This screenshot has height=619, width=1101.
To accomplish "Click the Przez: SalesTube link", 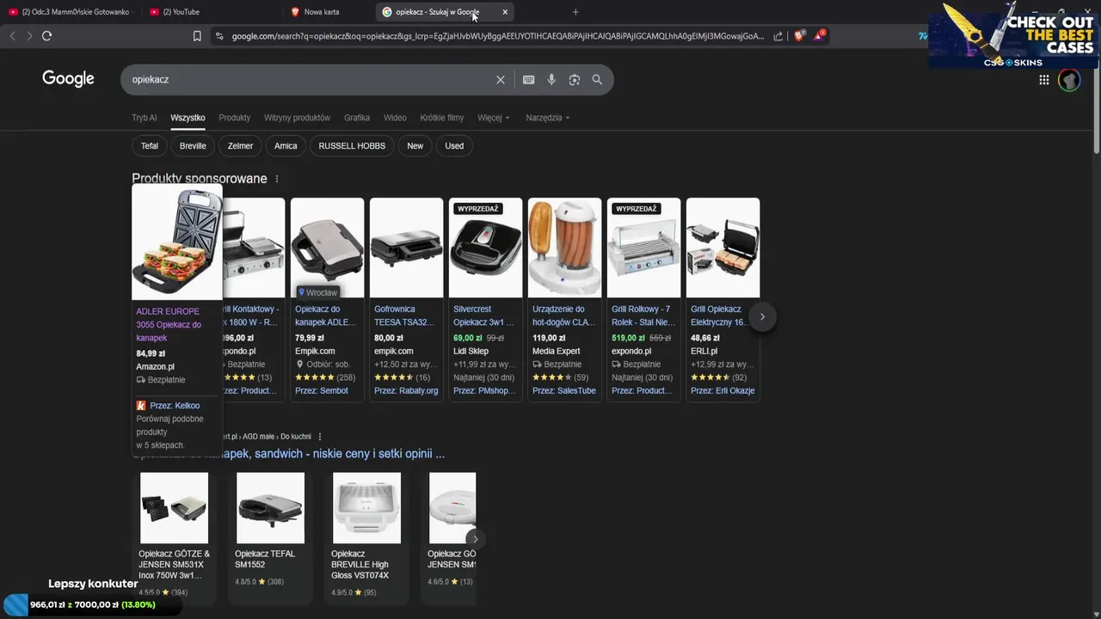I will [564, 390].
